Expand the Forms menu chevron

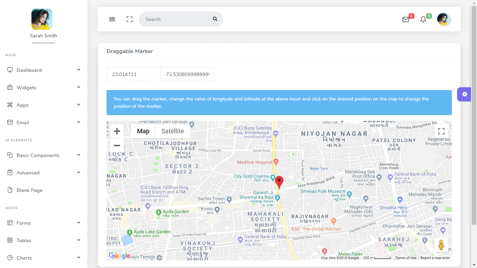click(x=79, y=223)
